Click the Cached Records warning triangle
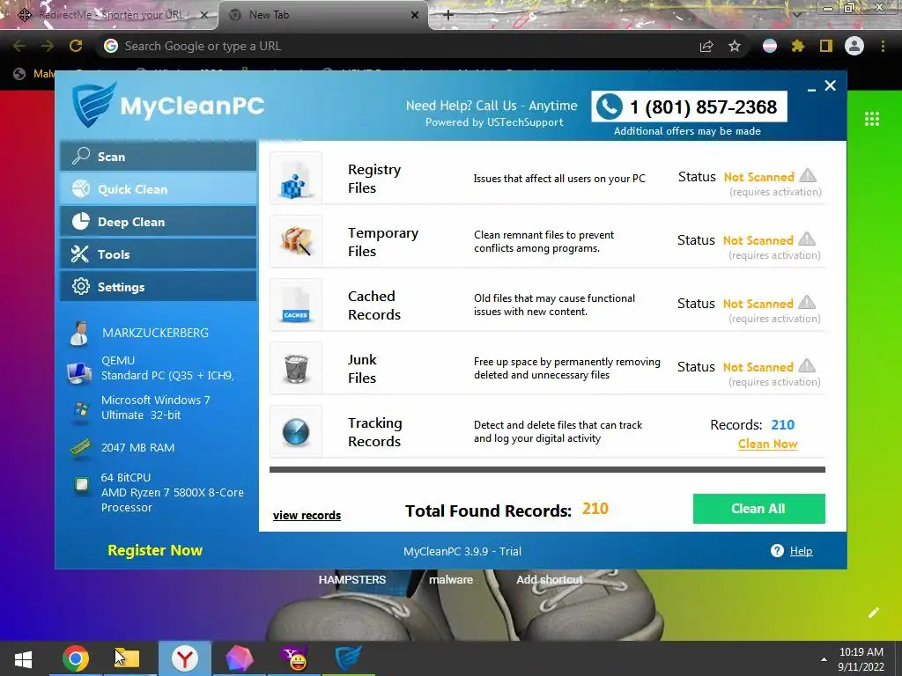902x676 pixels. pyautogui.click(x=807, y=302)
